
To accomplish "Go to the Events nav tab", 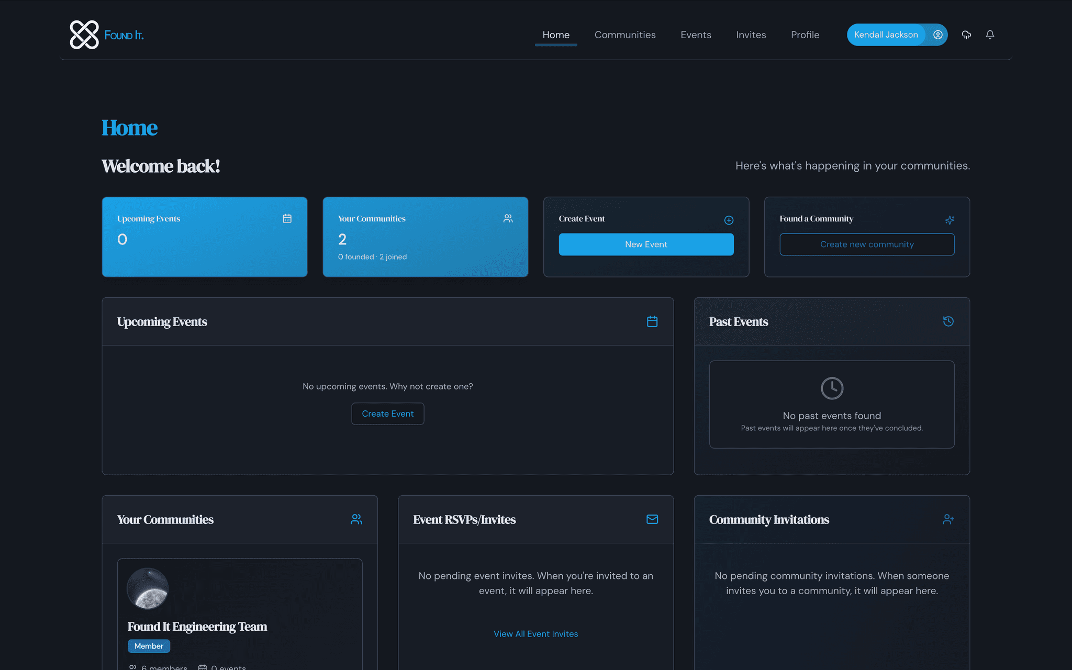I will click(696, 35).
